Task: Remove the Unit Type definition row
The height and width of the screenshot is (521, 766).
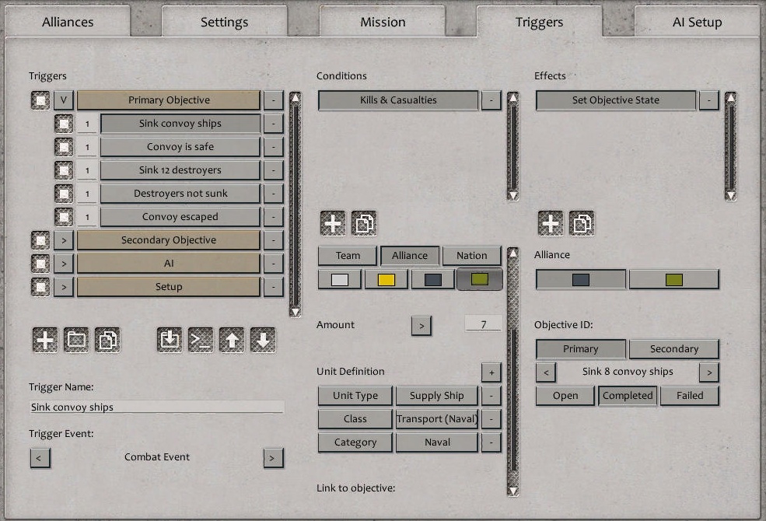Action: click(491, 396)
